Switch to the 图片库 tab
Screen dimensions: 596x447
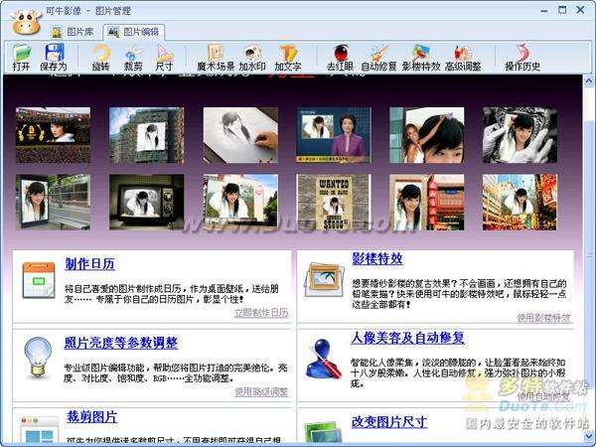(73, 32)
